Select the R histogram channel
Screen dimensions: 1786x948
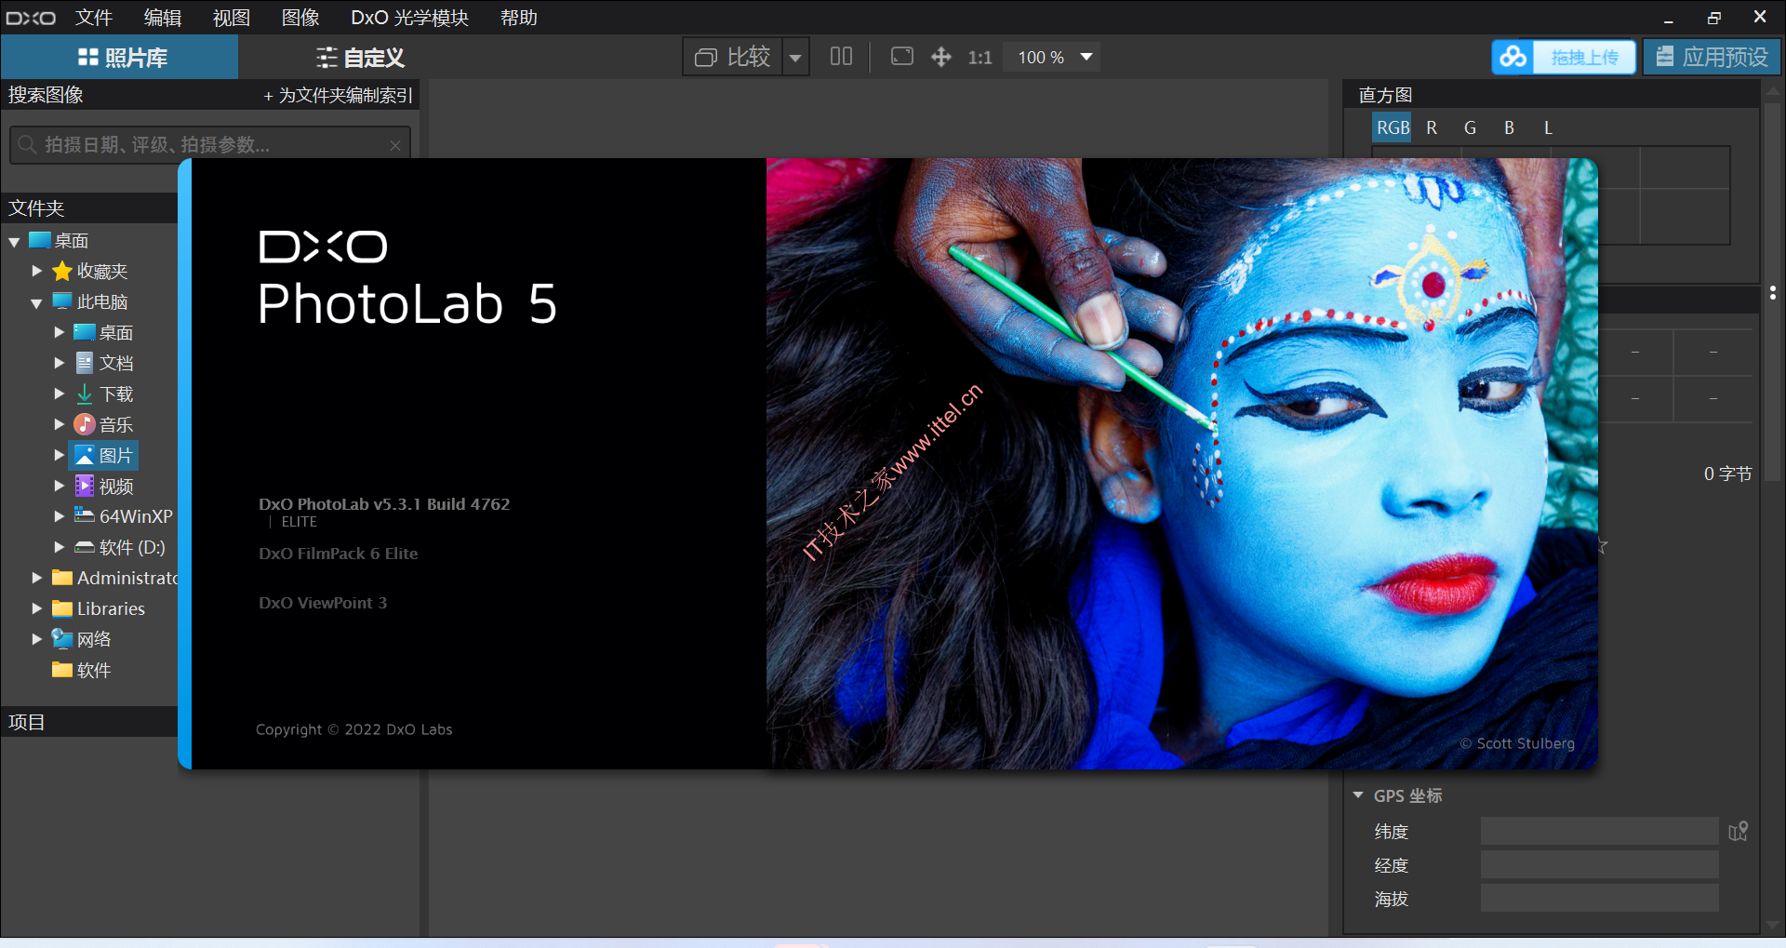coord(1432,127)
